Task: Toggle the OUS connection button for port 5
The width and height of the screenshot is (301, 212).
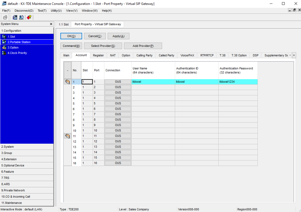Action: point(118,104)
